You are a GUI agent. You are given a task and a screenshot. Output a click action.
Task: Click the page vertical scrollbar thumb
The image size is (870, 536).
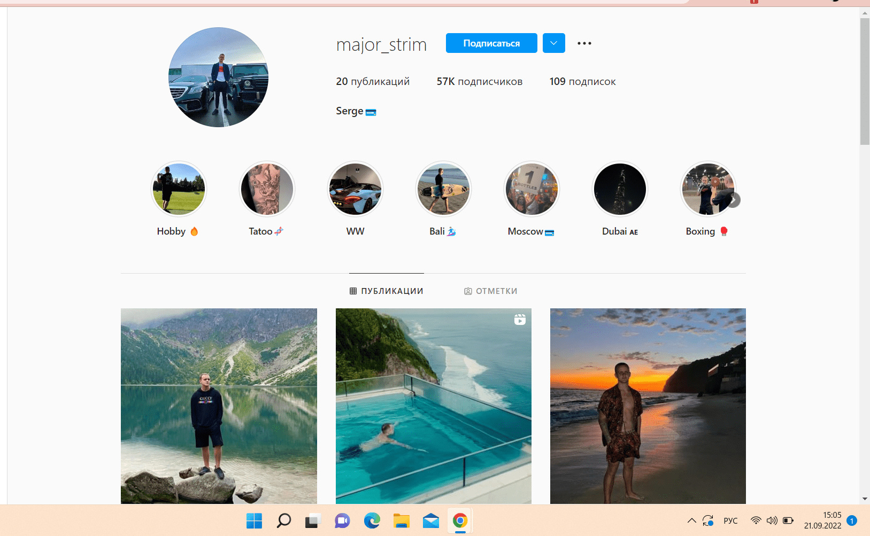pyautogui.click(x=864, y=80)
